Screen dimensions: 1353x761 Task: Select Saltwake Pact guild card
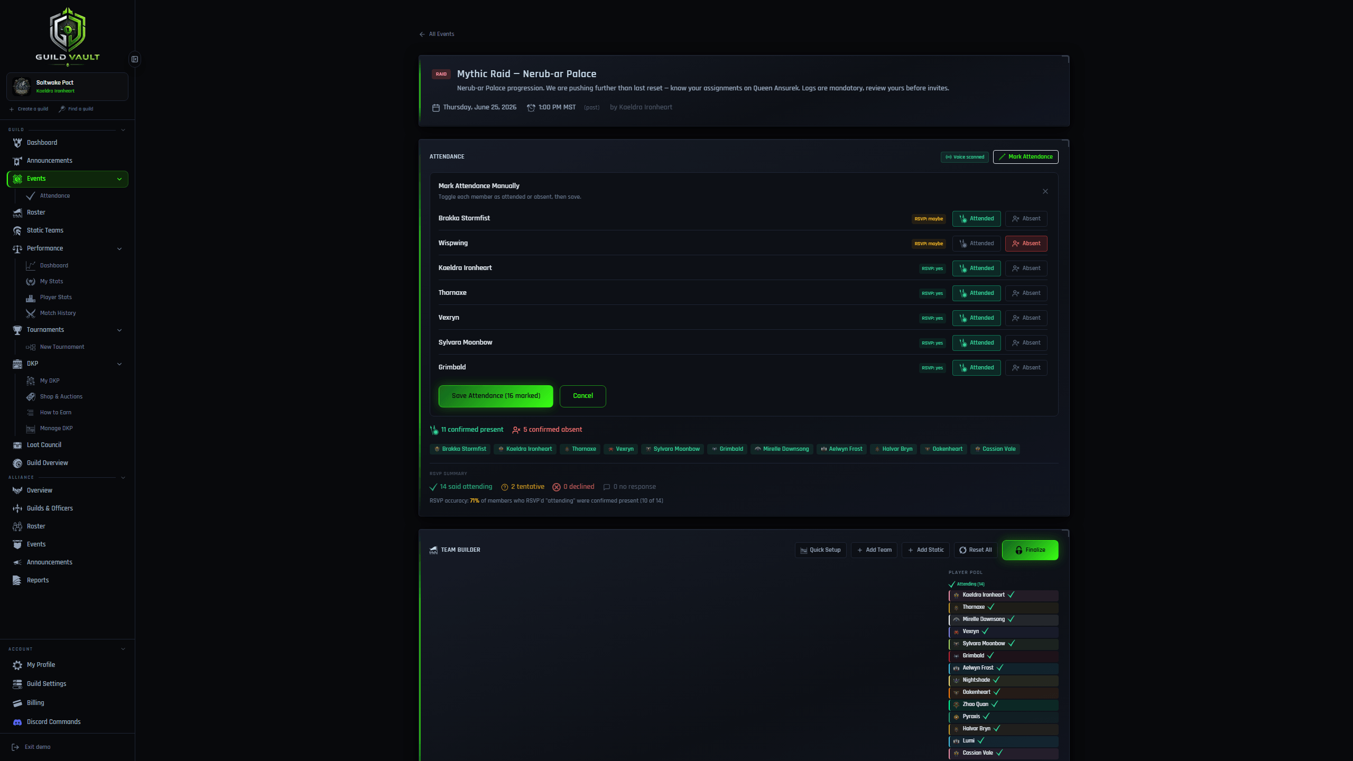tap(68, 87)
